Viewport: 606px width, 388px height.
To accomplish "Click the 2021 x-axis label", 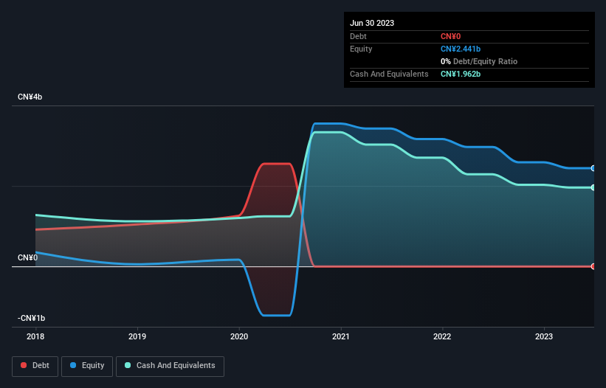I will [341, 336].
